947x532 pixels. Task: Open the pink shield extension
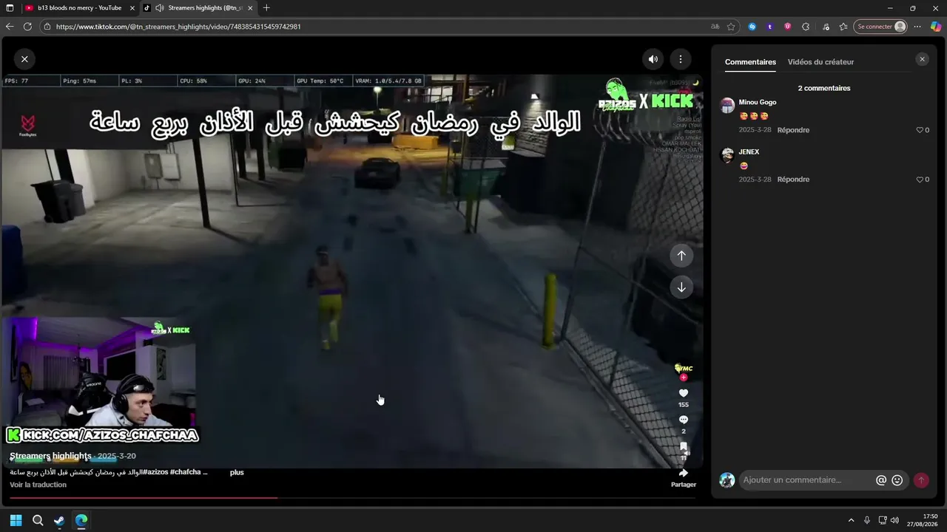point(787,27)
